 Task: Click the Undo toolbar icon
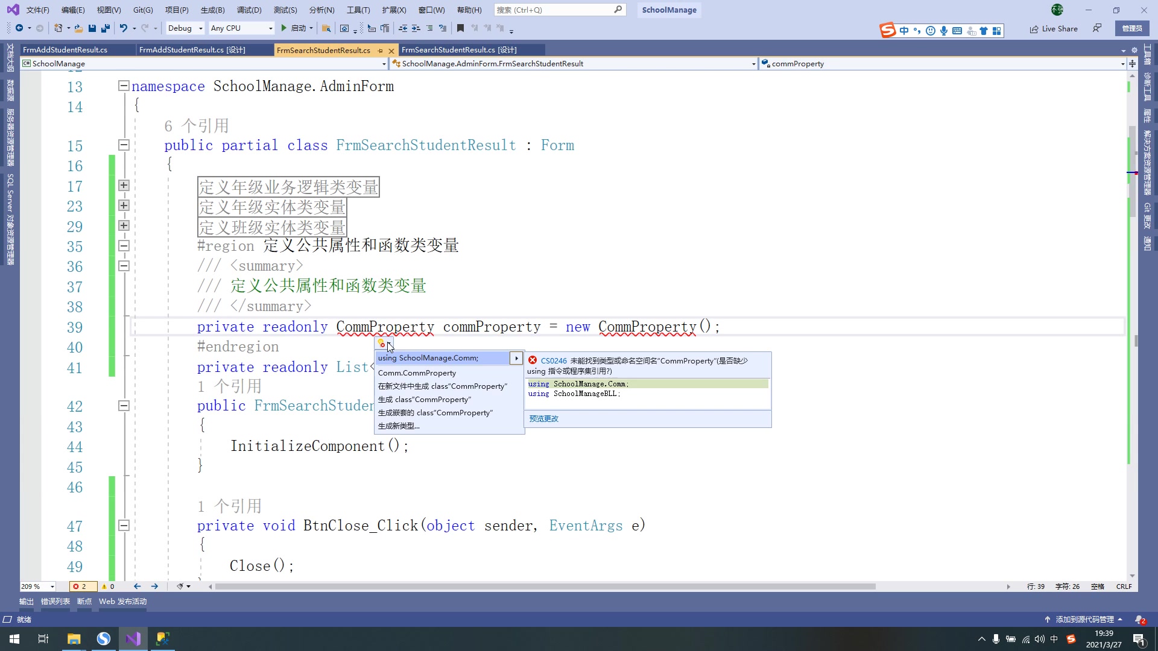[x=123, y=28]
